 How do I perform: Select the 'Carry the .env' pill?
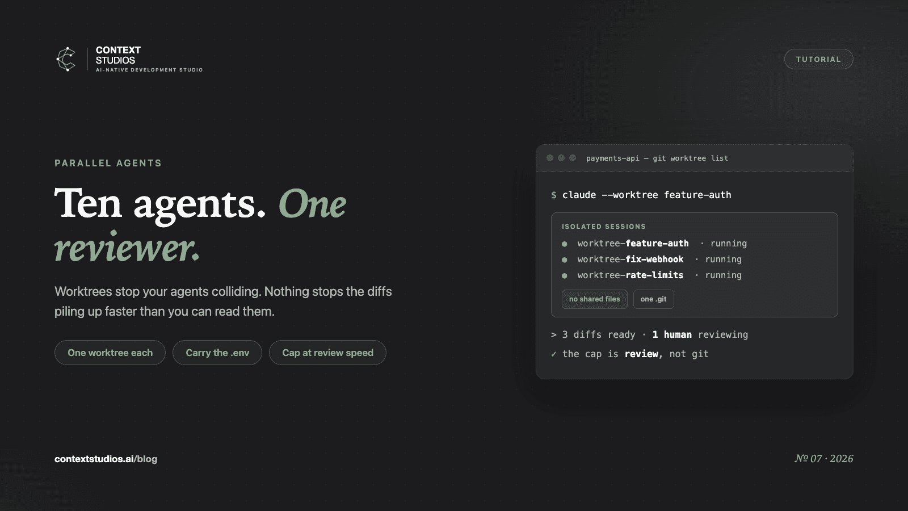click(x=217, y=353)
